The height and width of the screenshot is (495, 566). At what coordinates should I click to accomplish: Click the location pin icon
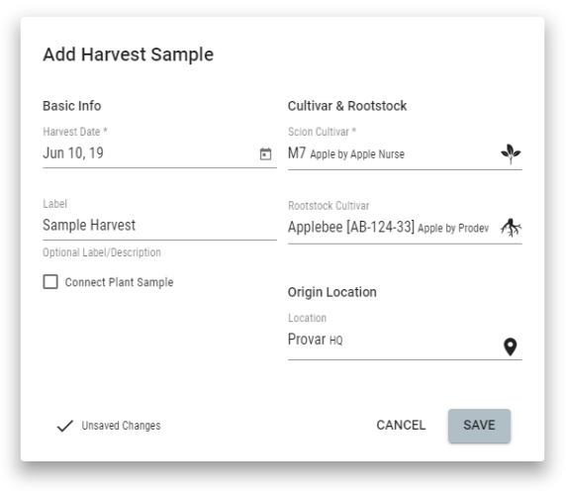click(x=510, y=346)
